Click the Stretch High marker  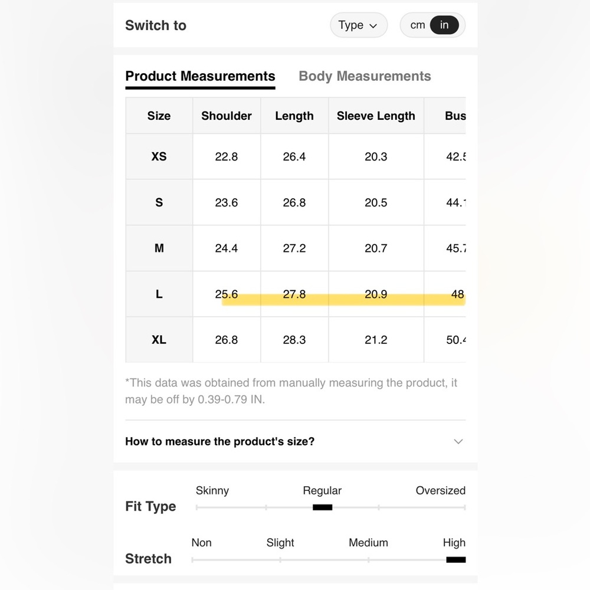(x=455, y=560)
